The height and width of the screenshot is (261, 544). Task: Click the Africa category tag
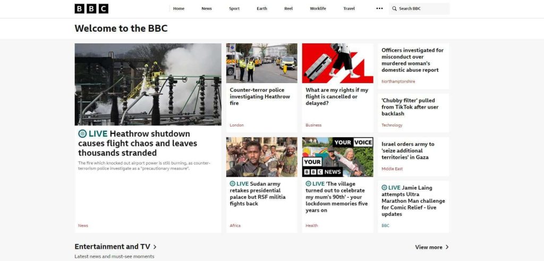point(235,226)
